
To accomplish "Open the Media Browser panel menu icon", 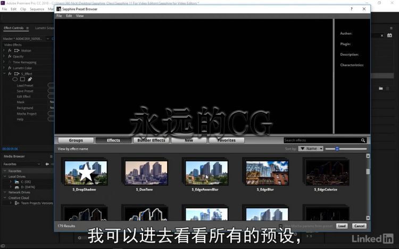I will click(51, 156).
